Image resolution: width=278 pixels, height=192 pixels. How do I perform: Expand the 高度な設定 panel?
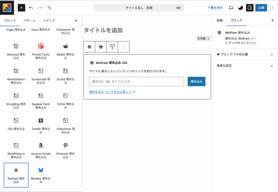pos(245,66)
